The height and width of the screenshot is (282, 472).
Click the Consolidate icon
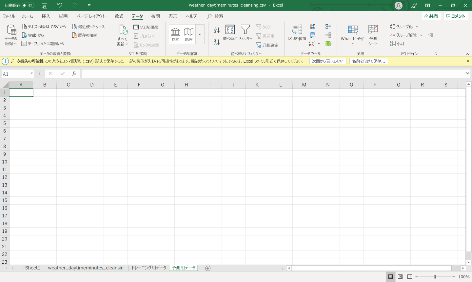pyautogui.click(x=328, y=27)
